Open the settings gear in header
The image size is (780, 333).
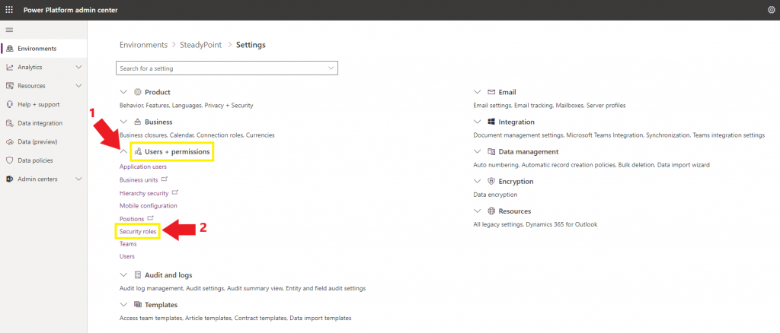[x=772, y=10]
